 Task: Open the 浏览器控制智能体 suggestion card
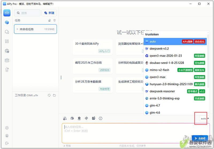tap(130, 47)
